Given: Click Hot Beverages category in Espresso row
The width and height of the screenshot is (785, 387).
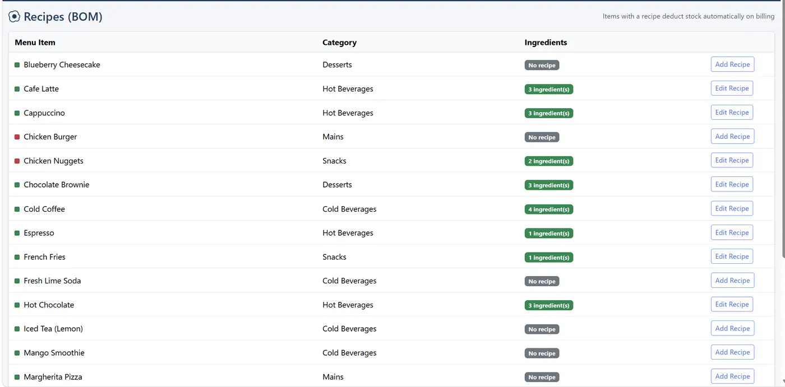Looking at the screenshot, I should (x=348, y=233).
